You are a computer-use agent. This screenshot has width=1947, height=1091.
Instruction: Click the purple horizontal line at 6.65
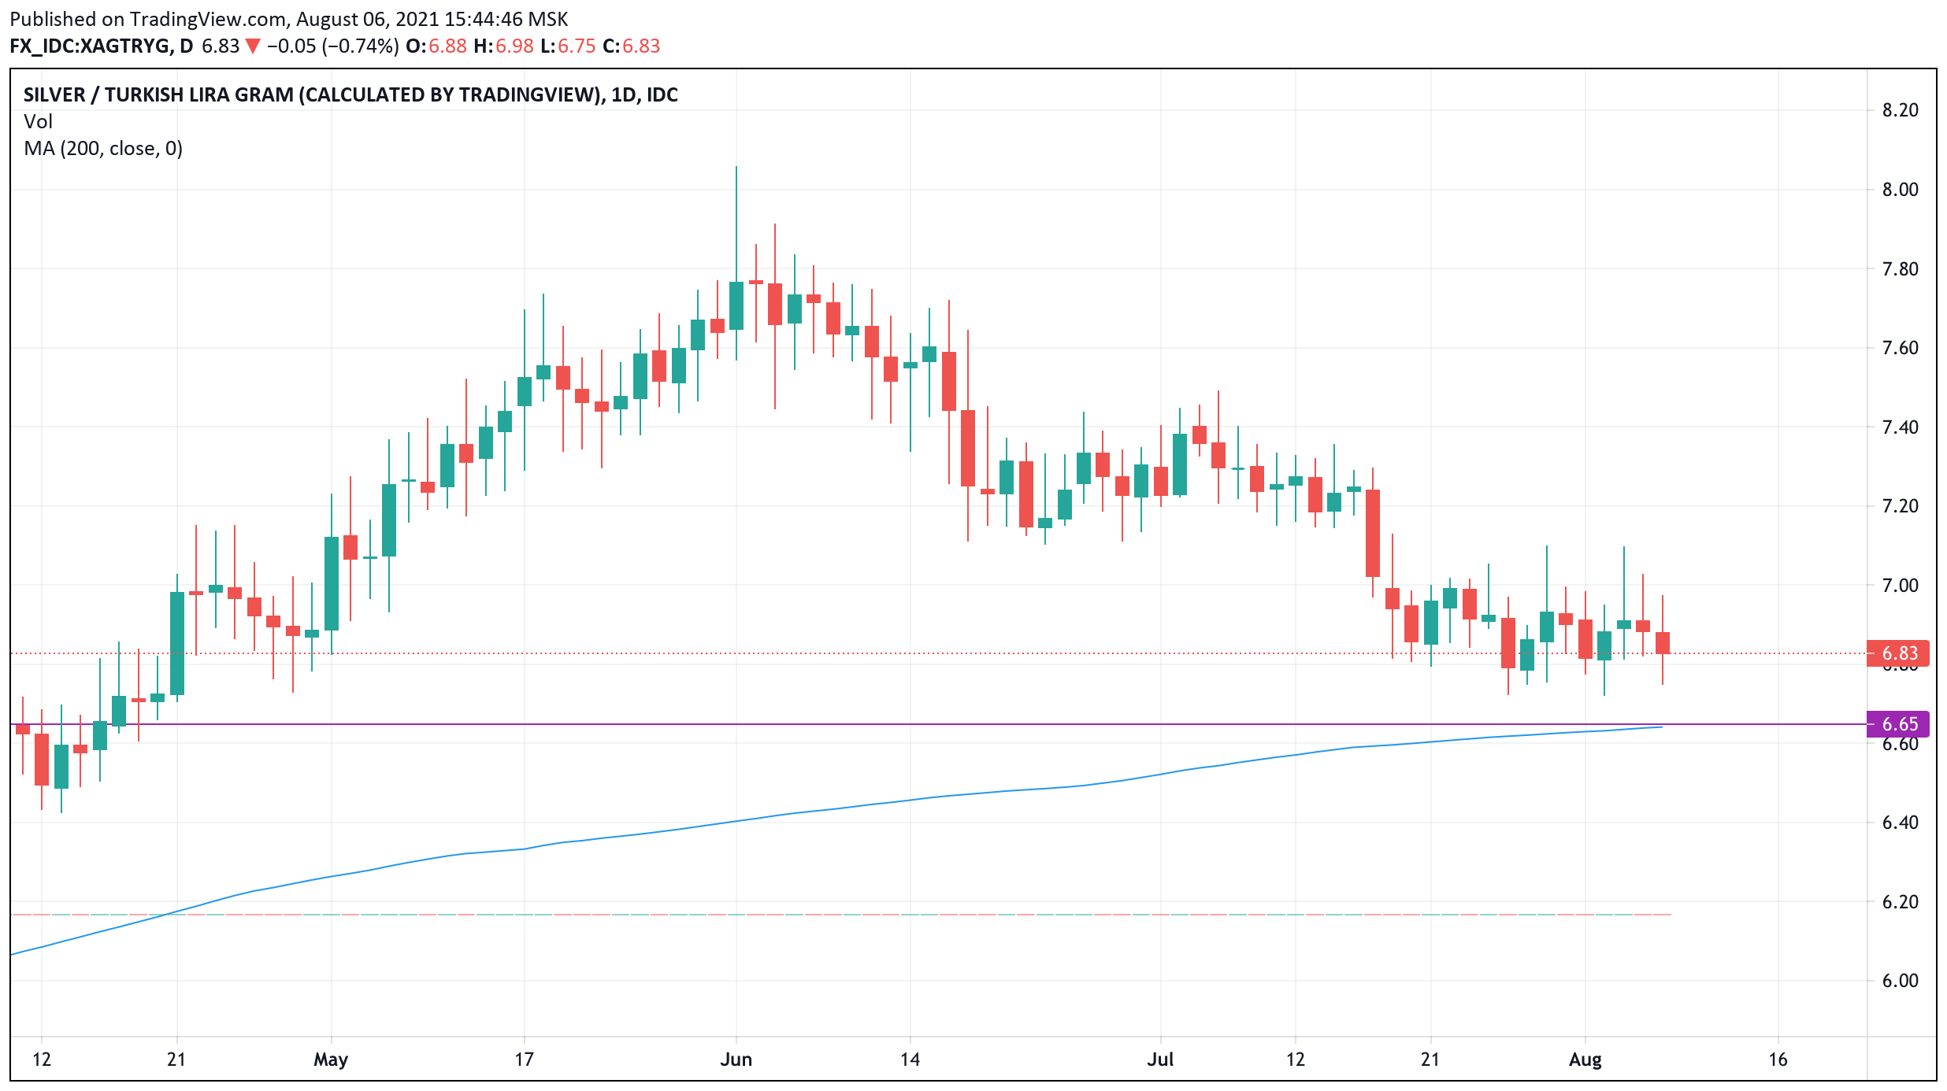(x=937, y=724)
